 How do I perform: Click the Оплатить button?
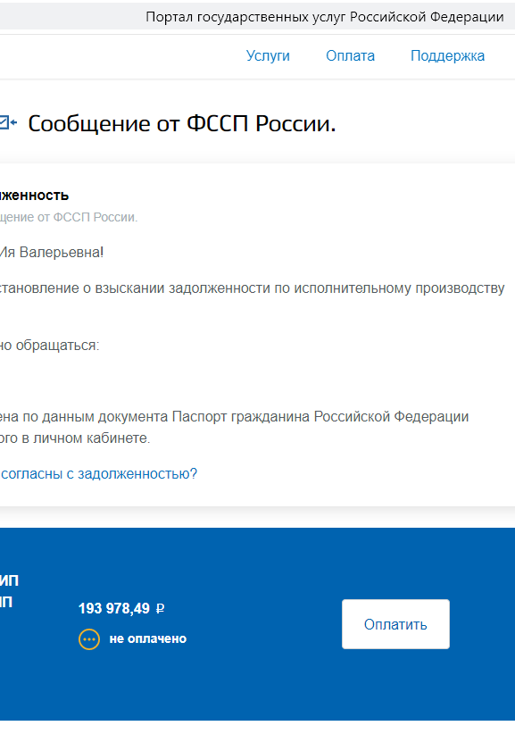click(x=395, y=624)
